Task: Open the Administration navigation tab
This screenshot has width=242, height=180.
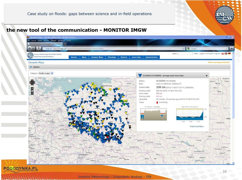Action: pyautogui.click(x=152, y=57)
